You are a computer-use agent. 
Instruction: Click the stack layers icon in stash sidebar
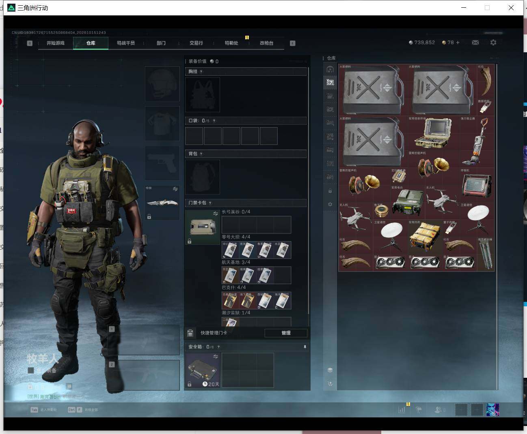330,370
